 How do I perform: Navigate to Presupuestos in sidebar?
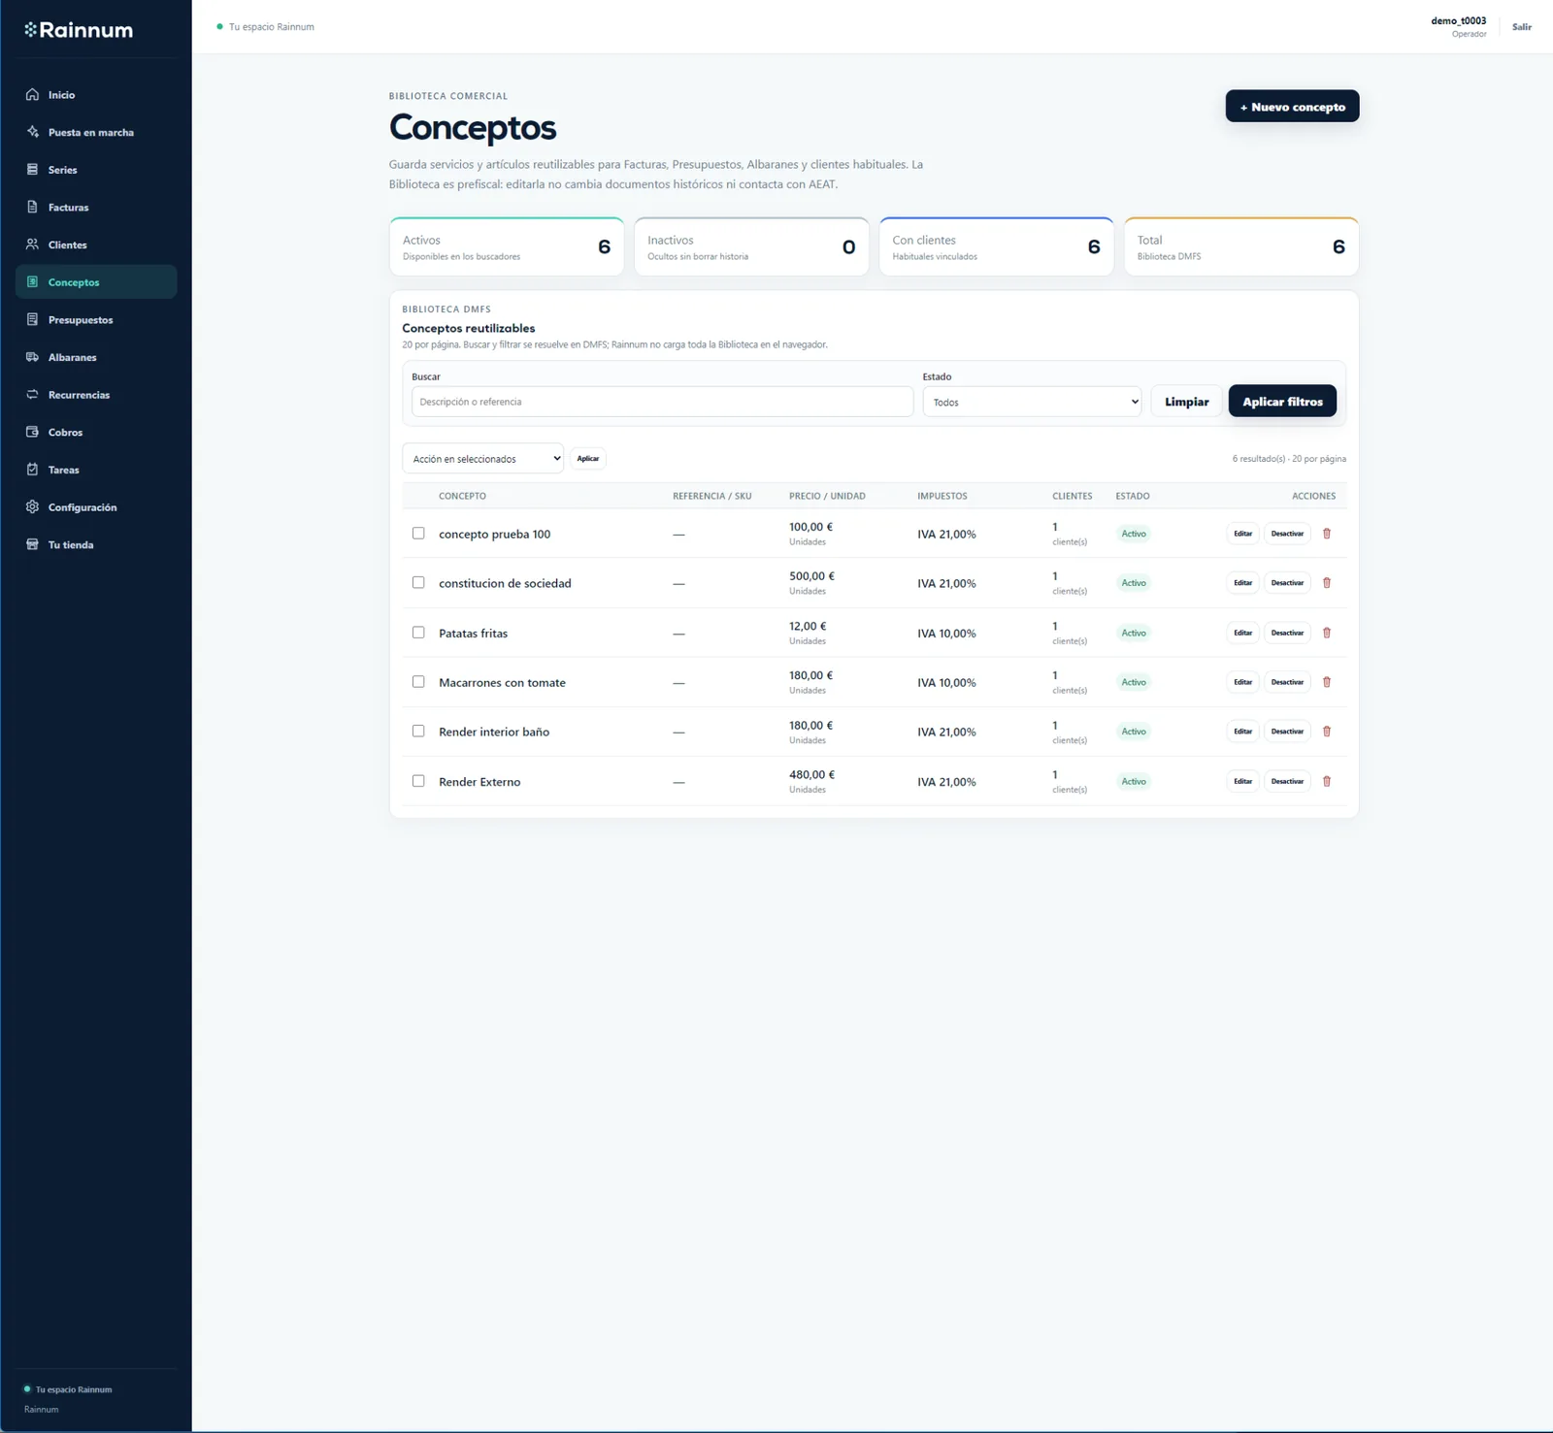pos(96,319)
